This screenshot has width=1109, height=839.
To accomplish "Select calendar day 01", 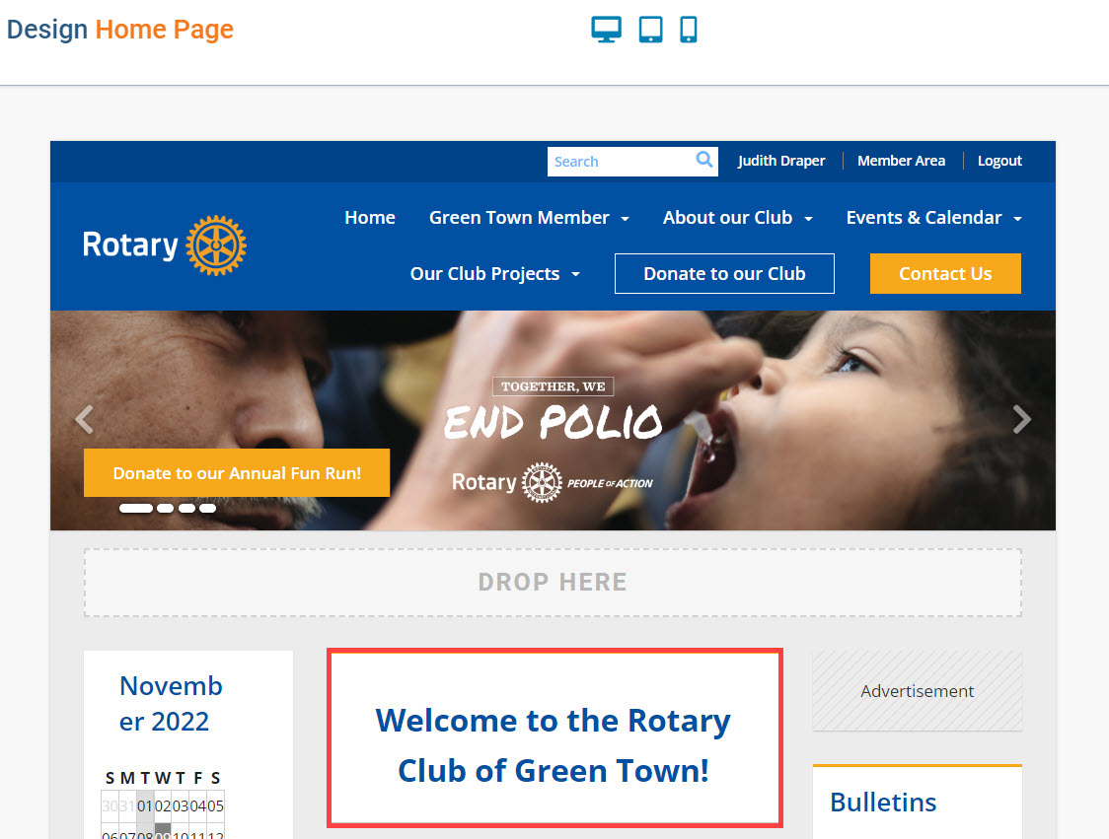I will coord(145,805).
